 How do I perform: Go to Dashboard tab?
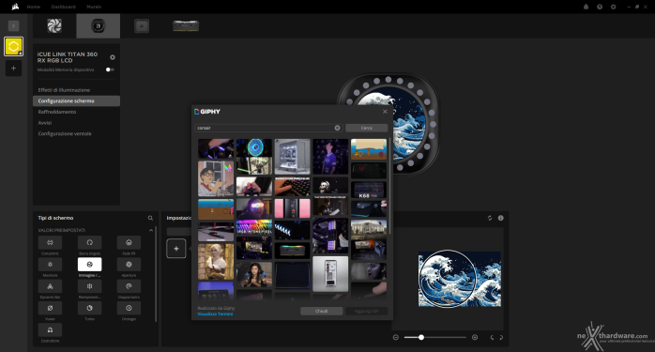click(x=64, y=7)
